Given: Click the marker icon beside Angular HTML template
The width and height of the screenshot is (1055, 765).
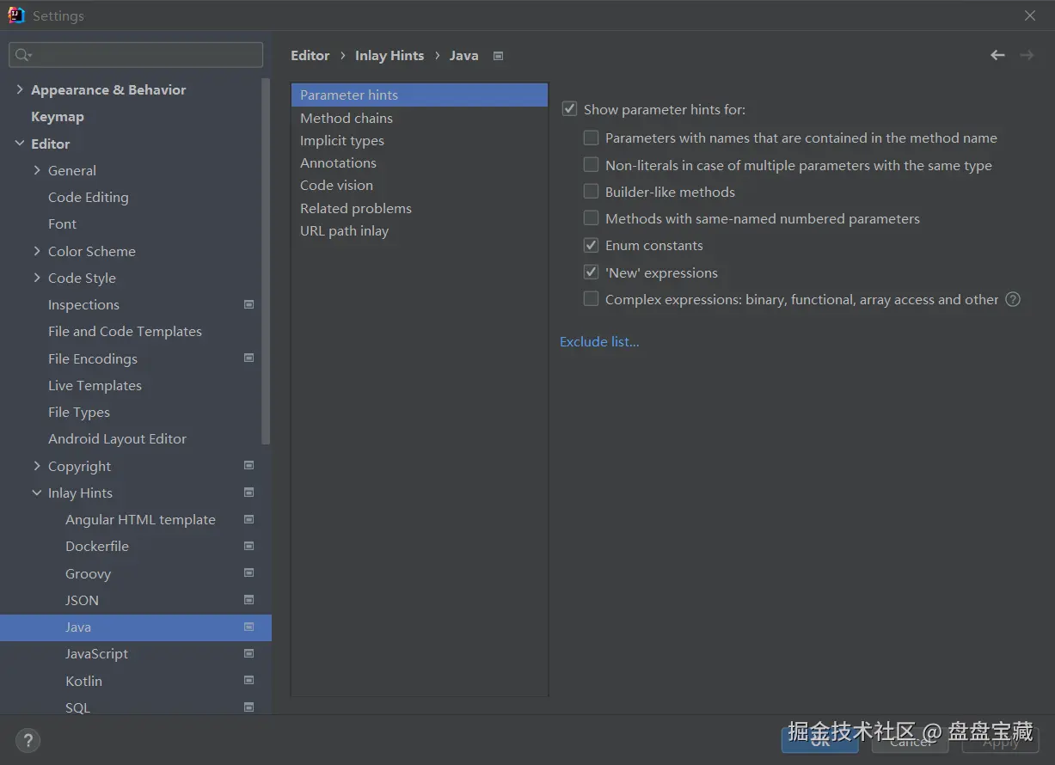Looking at the screenshot, I should point(249,519).
